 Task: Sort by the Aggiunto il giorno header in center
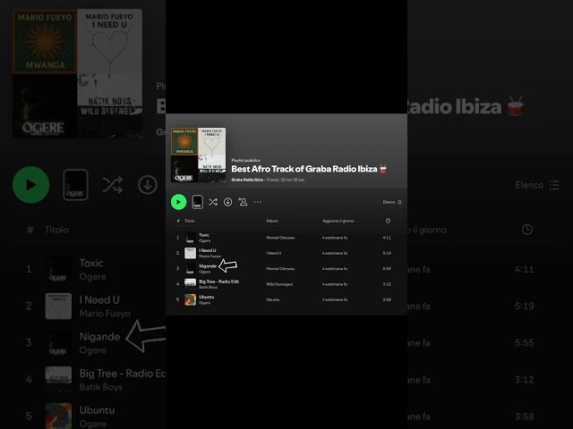click(x=338, y=221)
